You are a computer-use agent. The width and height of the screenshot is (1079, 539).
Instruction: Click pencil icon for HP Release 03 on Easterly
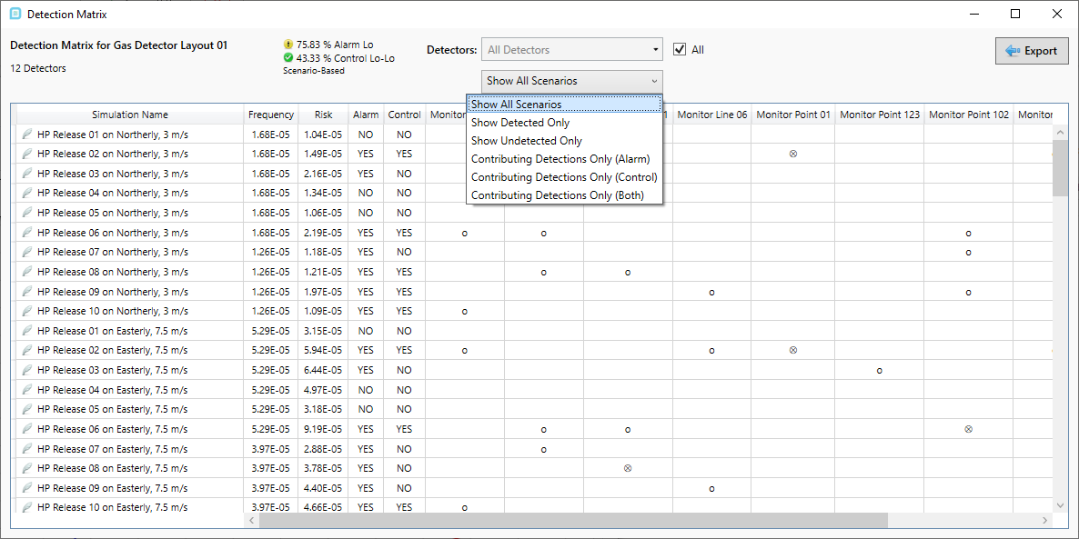(27, 370)
